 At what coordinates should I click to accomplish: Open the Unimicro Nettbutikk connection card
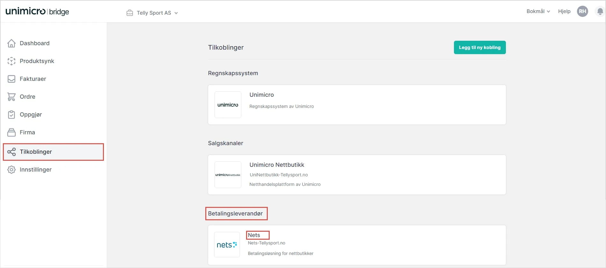[x=357, y=175]
